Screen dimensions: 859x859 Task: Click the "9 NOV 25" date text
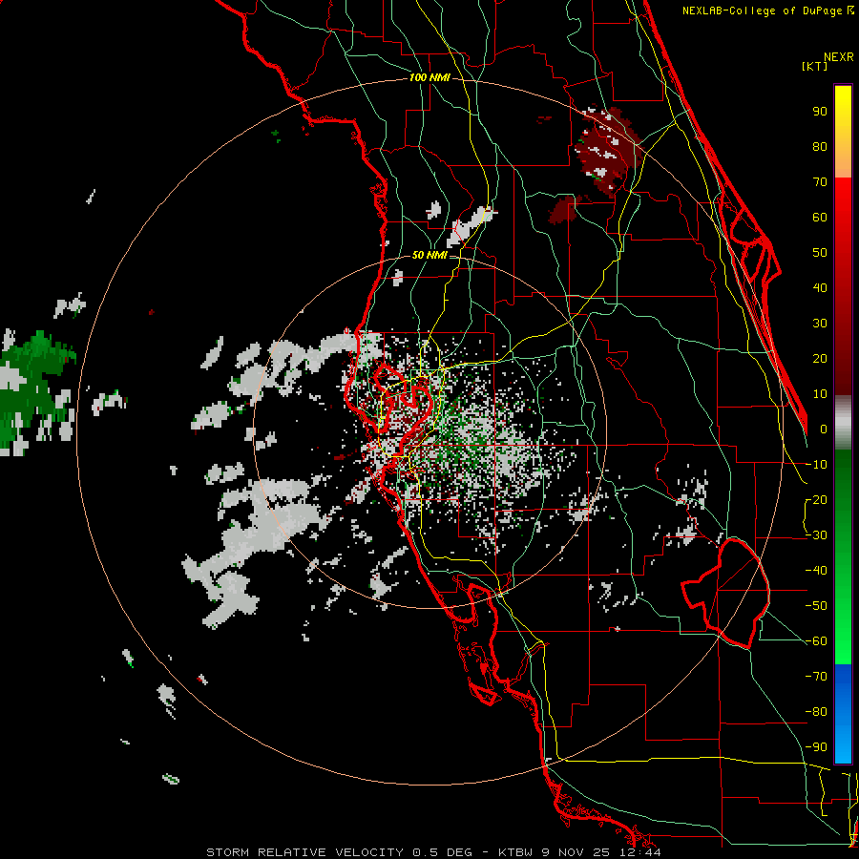[x=576, y=852]
